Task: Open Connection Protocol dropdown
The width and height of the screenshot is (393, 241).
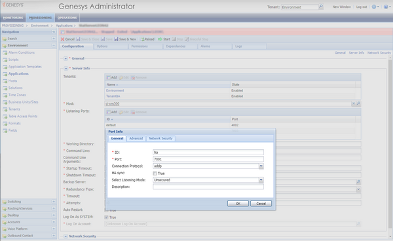Action: tap(261, 166)
